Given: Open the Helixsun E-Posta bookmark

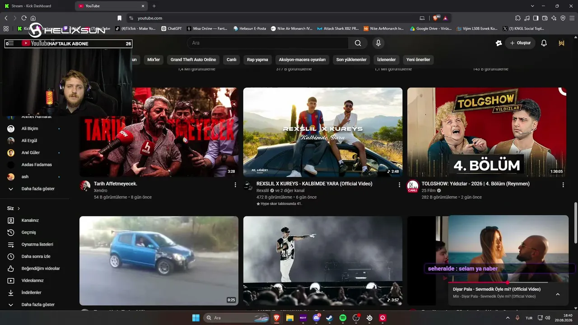Looking at the screenshot, I should click(250, 28).
